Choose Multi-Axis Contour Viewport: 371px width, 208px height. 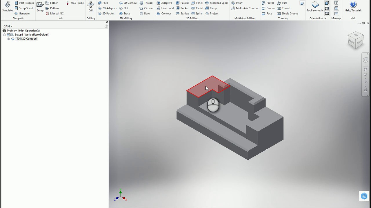point(245,8)
